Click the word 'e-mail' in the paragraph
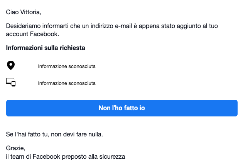Image resolution: width=243 pixels, height=166 pixels. click(x=123, y=26)
